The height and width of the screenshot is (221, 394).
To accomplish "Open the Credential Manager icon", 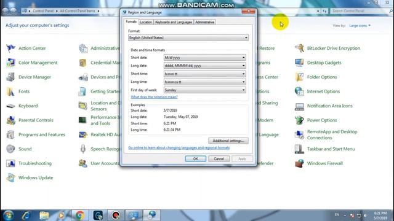I will pyautogui.click(x=83, y=63).
